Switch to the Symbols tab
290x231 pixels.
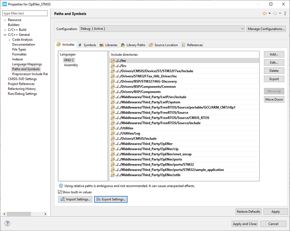tap(87, 45)
